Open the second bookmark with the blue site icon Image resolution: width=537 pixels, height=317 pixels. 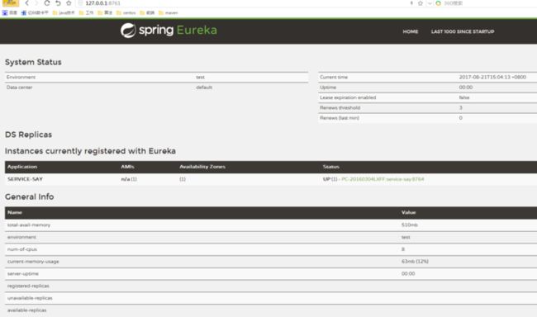[35, 12]
